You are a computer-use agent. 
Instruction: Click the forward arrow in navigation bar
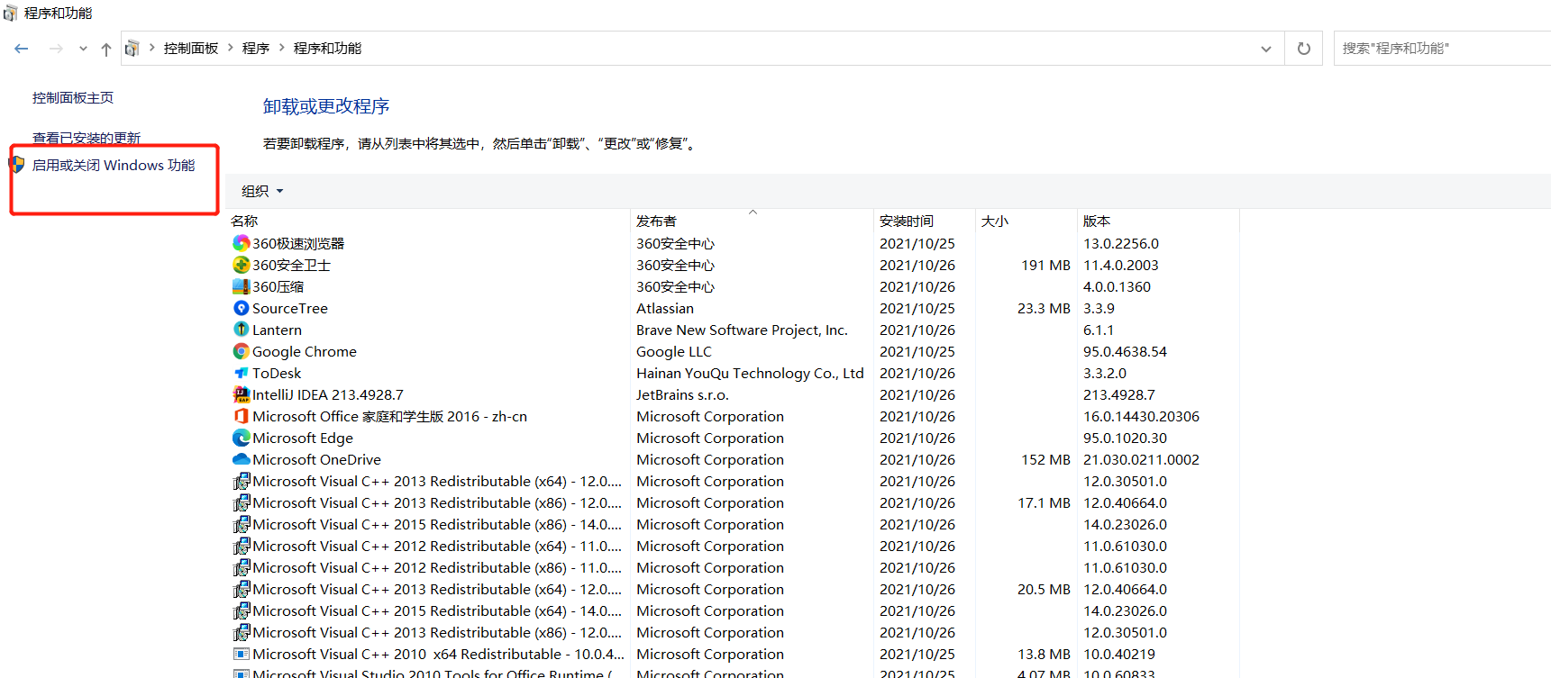56,49
